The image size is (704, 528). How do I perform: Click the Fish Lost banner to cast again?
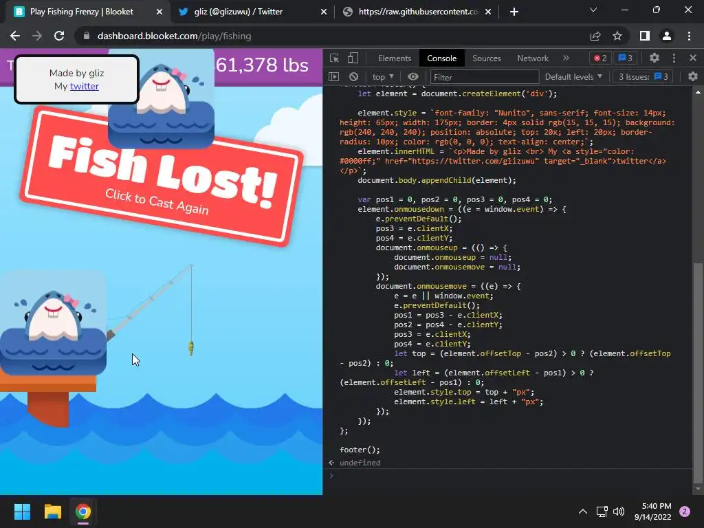tap(161, 177)
